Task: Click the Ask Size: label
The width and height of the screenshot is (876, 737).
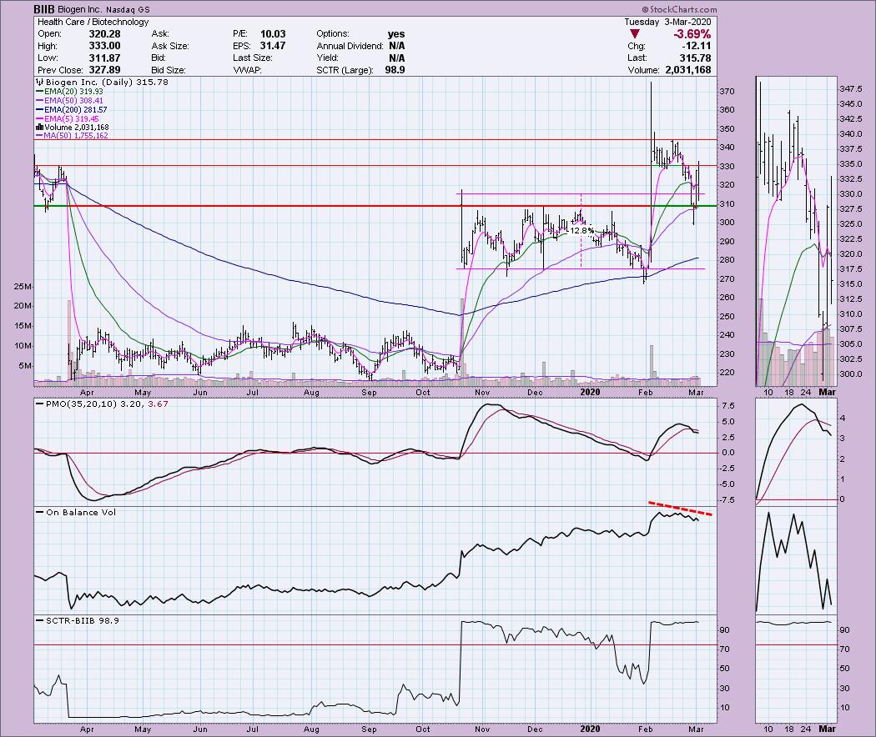Action: click(x=170, y=47)
